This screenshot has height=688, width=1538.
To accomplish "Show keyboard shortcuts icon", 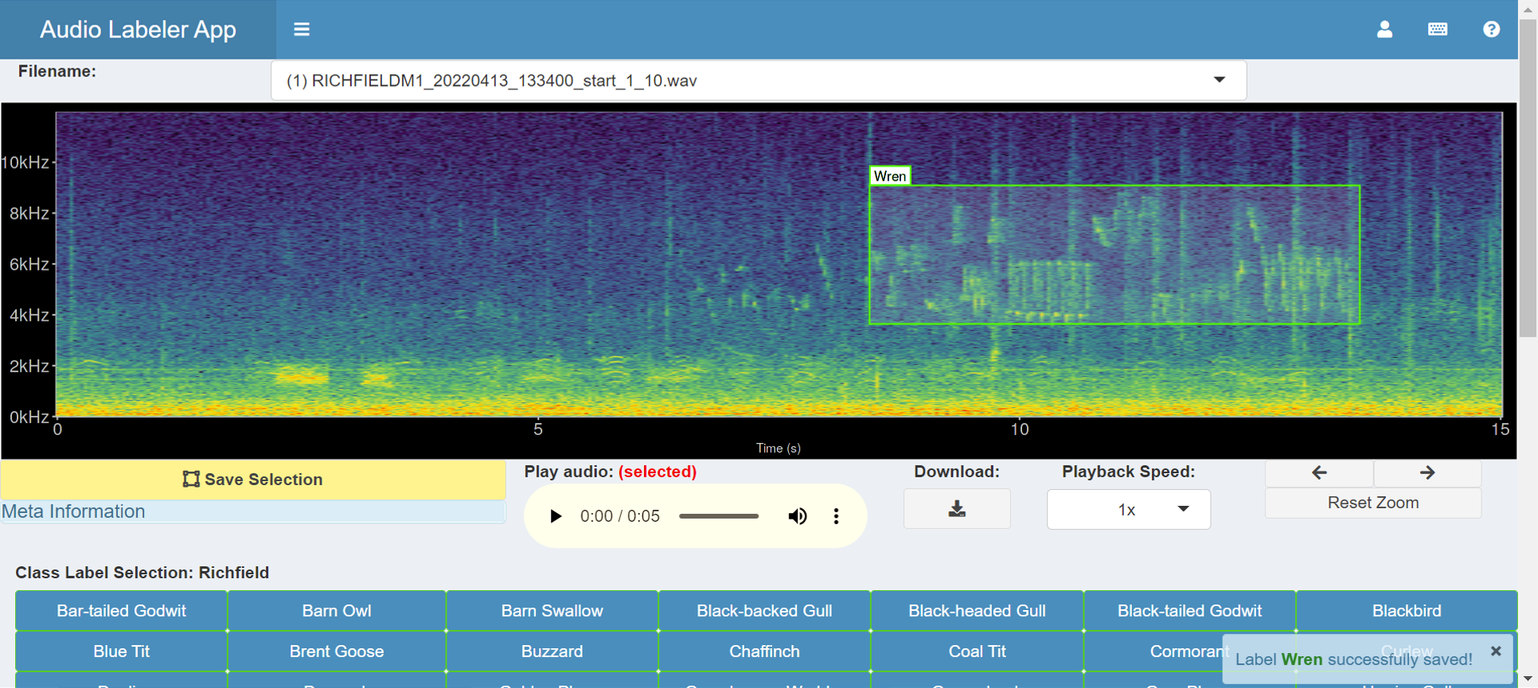I will tap(1438, 29).
